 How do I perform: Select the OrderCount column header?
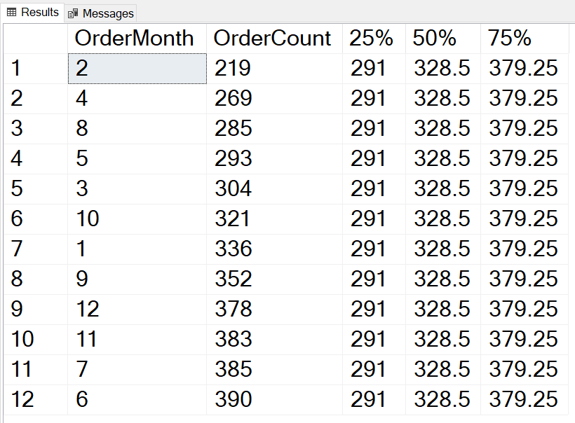(272, 38)
